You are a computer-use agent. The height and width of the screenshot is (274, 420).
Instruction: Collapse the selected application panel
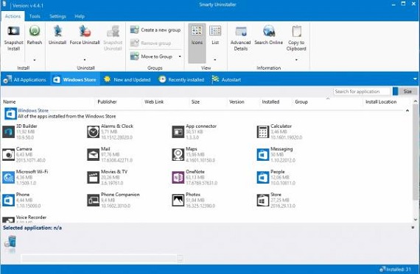click(413, 228)
